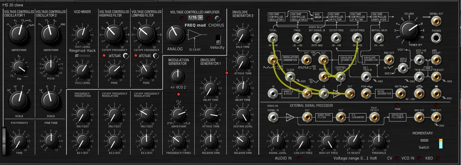Click the external processor SIGNAL IN jack

273,117
